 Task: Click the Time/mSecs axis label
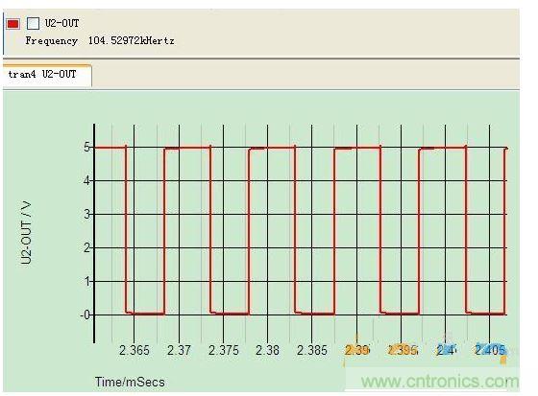click(x=130, y=382)
